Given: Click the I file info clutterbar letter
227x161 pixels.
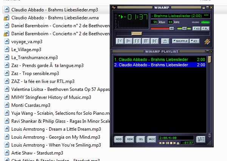Looking at the screenshot, I should 116,21.
